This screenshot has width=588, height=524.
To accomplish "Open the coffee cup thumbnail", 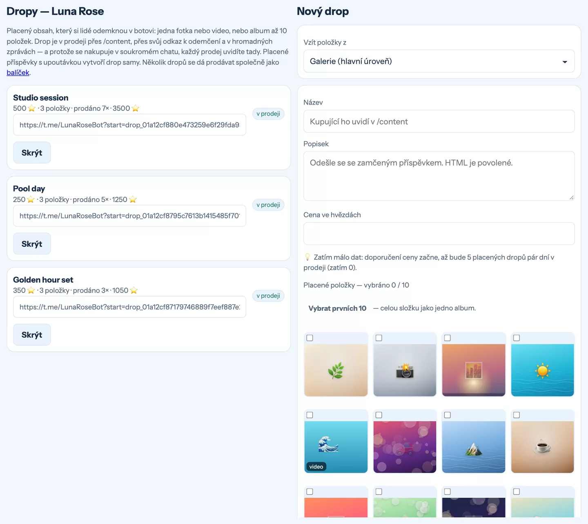I will pyautogui.click(x=543, y=447).
